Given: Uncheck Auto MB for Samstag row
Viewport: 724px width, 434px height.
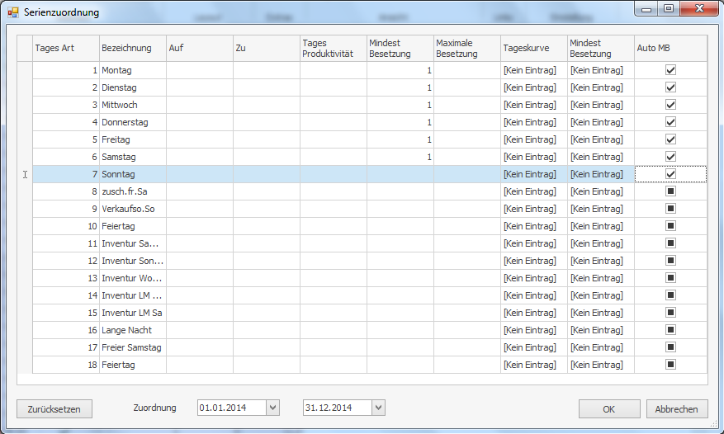Looking at the screenshot, I should point(670,157).
